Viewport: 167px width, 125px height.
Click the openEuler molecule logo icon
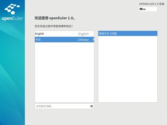(12, 9)
